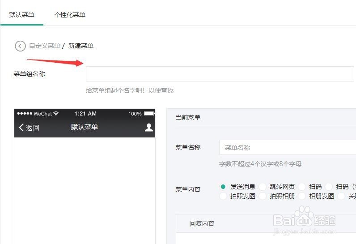Pick the 拍照相册 radio button
Image resolution: width=356 pixels, height=244 pixels.
click(263, 196)
